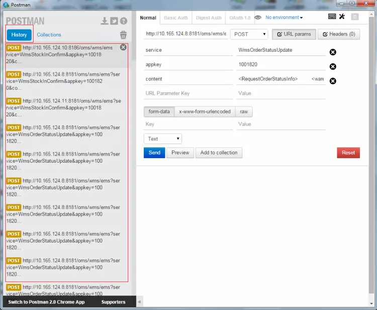The width and height of the screenshot is (377, 310).
Task: Remove the service parameter row
Action: coord(333,52)
